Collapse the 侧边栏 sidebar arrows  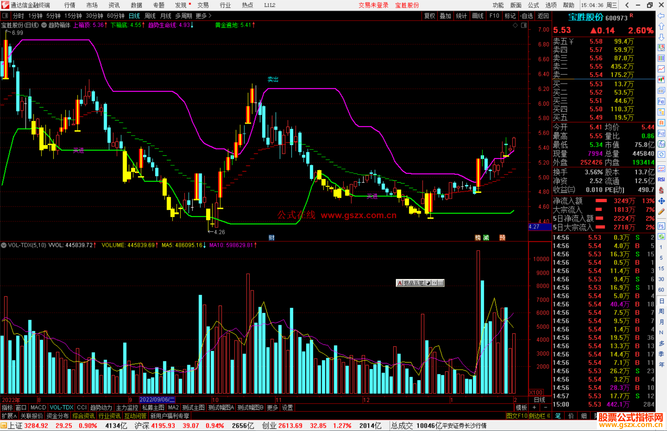click(x=549, y=416)
